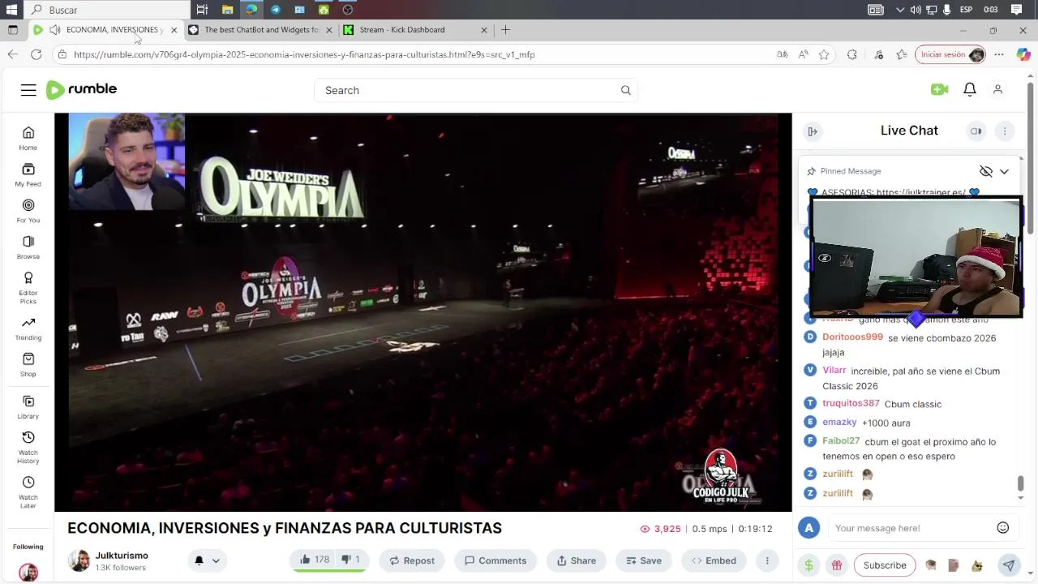Mute the Rumble tab audio icon
Image resolution: width=1038 pixels, height=584 pixels.
pyautogui.click(x=55, y=30)
